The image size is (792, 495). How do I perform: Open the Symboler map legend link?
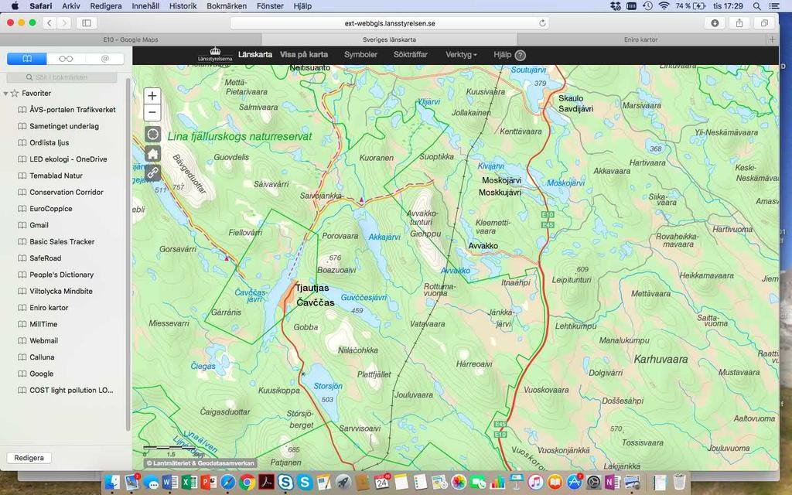(360, 55)
